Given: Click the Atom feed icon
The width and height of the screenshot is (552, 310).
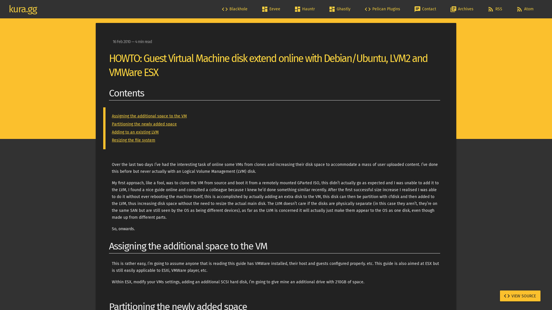Looking at the screenshot, I should tap(519, 9).
